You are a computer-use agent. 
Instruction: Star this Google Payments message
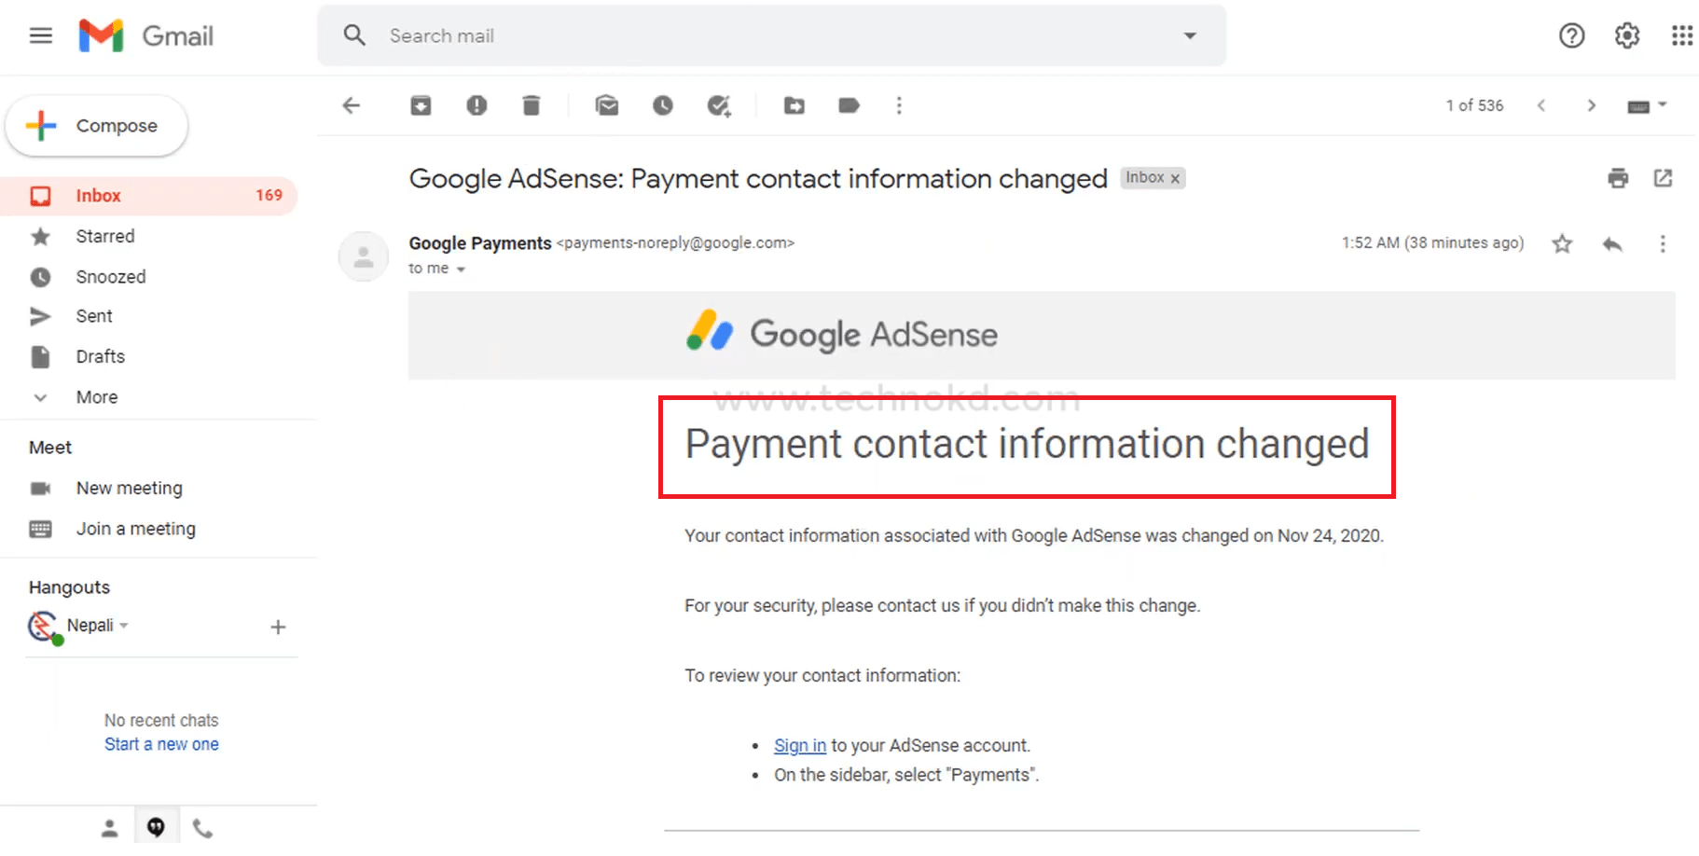click(x=1562, y=244)
